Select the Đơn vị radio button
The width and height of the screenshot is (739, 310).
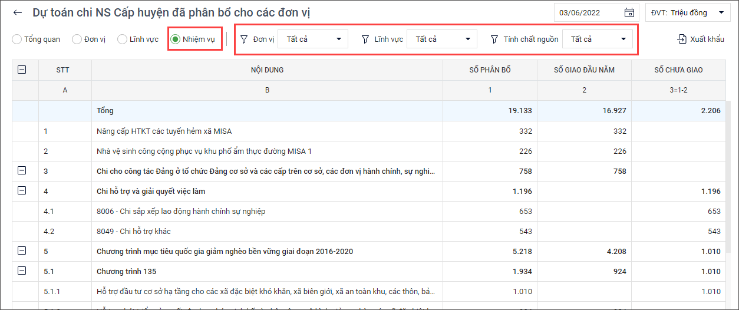[77, 39]
